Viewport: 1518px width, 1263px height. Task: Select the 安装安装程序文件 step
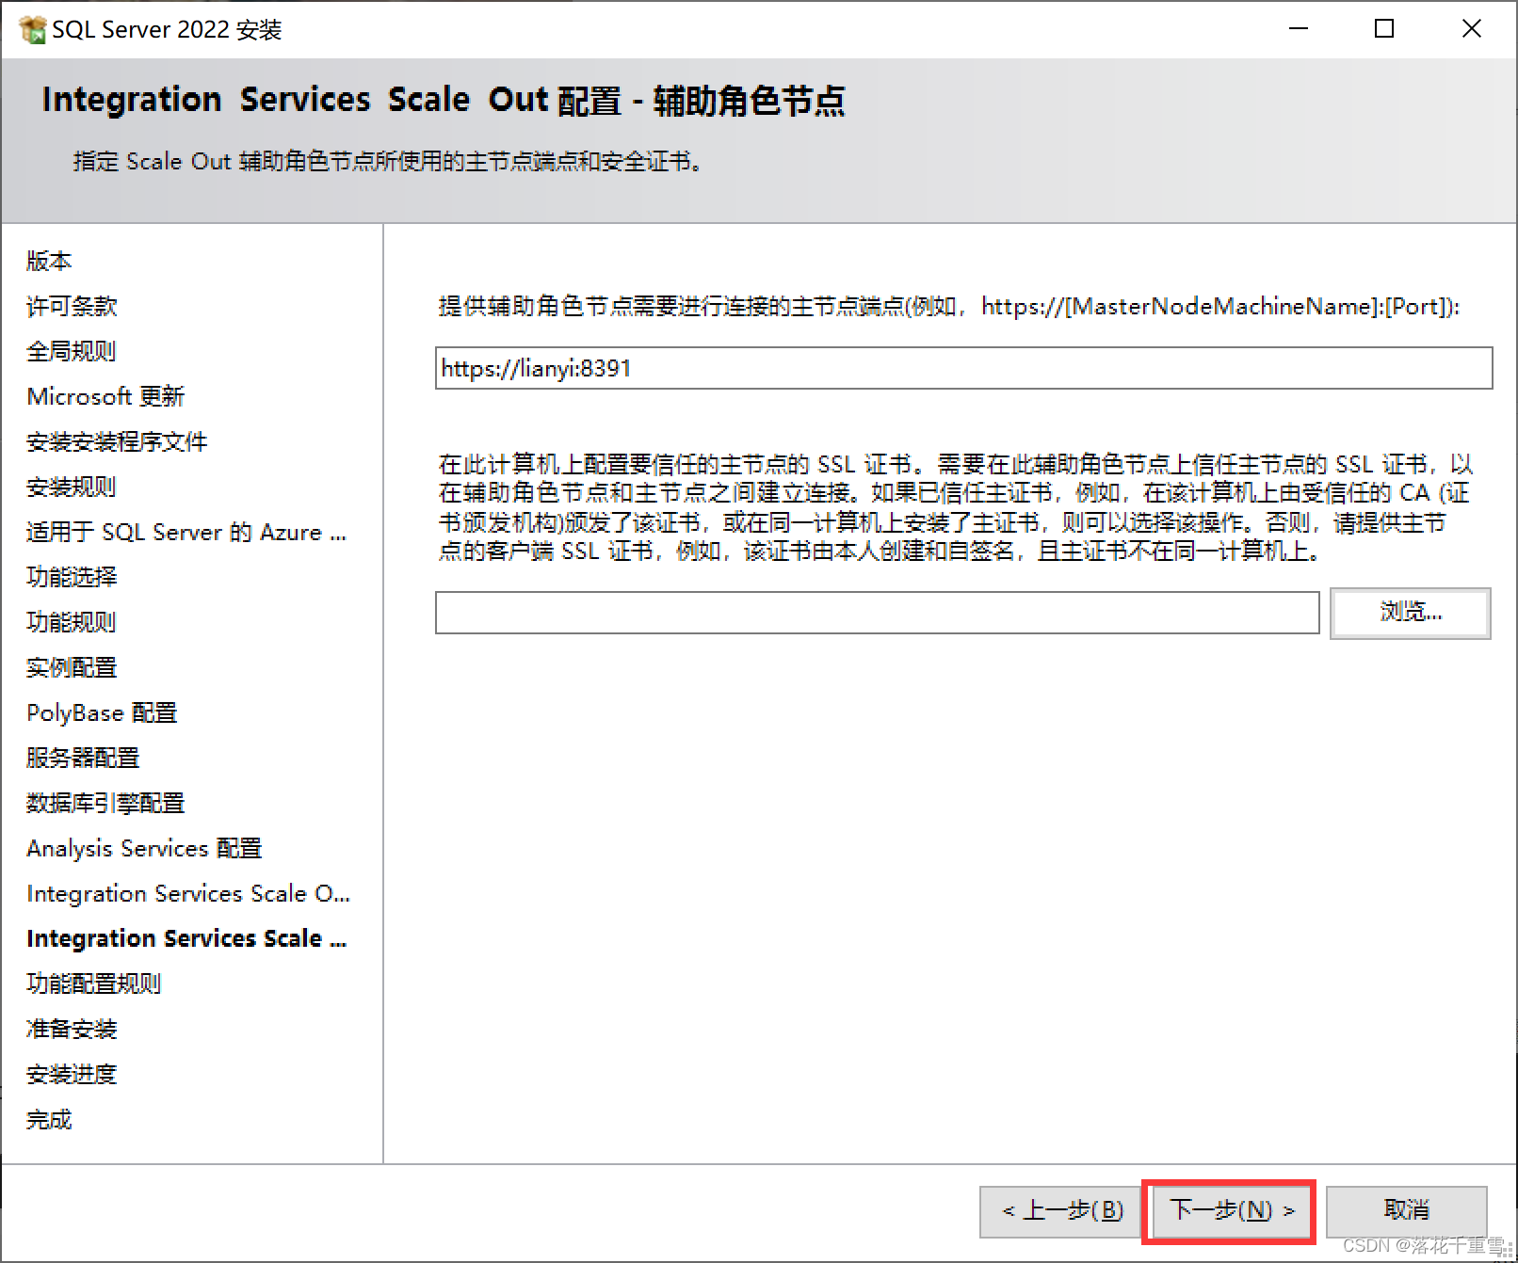[x=117, y=441]
